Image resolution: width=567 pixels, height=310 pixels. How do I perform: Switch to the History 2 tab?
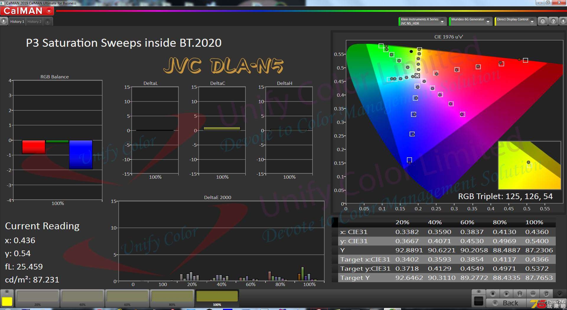[x=34, y=22]
